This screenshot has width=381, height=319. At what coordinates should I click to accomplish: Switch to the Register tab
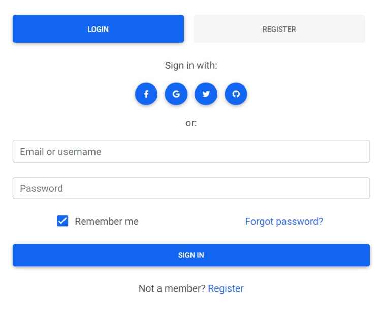point(279,29)
